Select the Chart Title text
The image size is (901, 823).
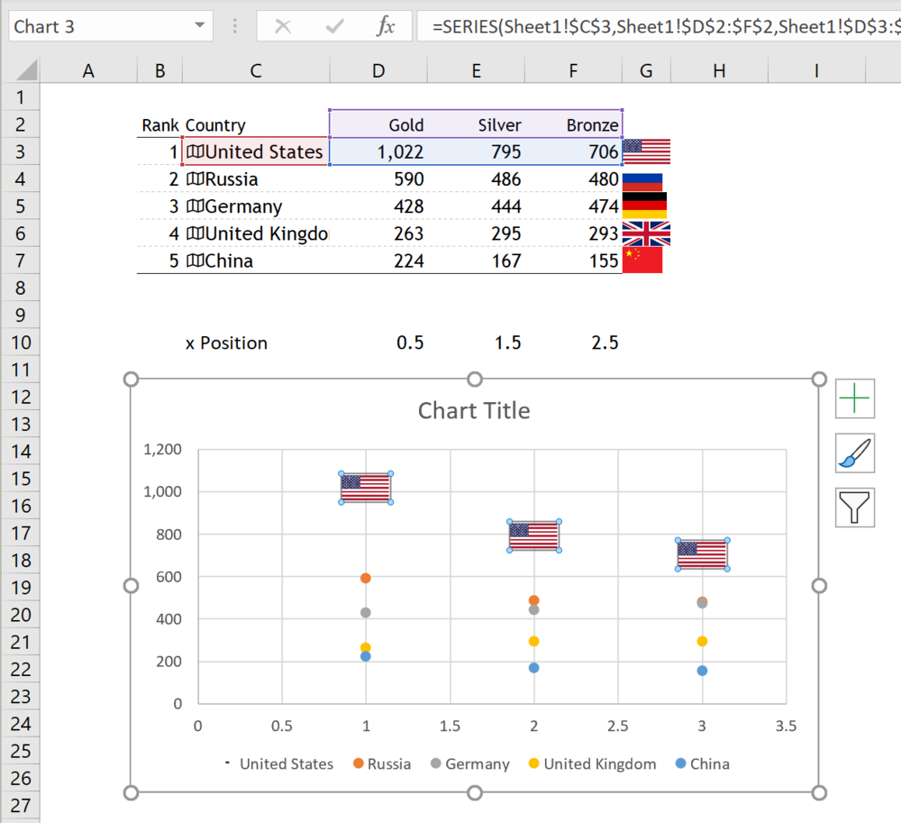[x=474, y=410]
